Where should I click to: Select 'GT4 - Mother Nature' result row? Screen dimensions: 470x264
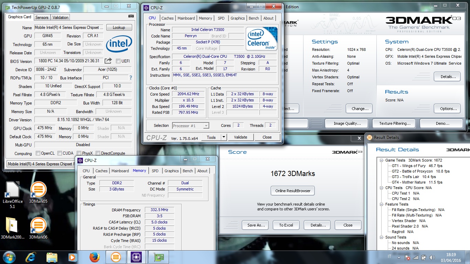coord(417,182)
